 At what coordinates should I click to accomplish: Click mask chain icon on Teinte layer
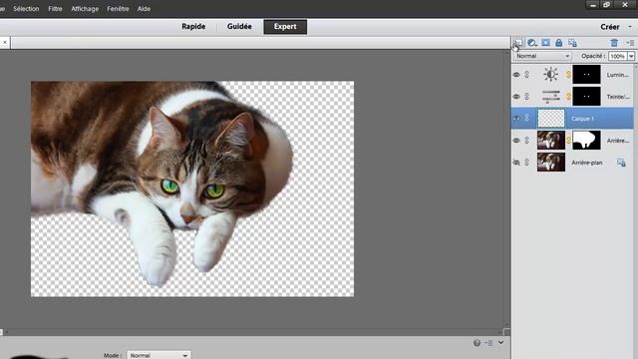568,97
